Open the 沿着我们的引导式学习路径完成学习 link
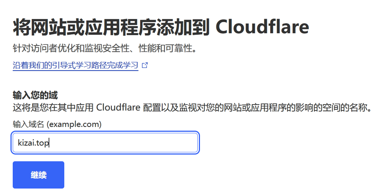The image size is (388, 196). click(76, 65)
